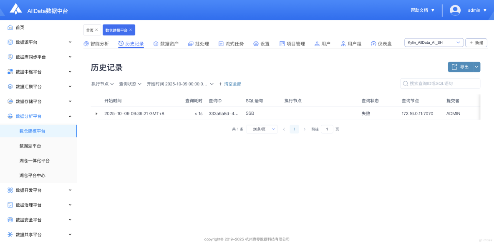Viewport: 494px width, 243px height.
Task: Open the 批处理 batch processing module
Action: (x=198, y=43)
